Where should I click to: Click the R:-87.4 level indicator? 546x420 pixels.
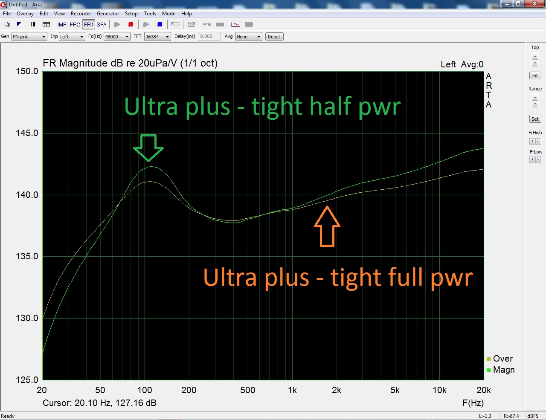511,416
